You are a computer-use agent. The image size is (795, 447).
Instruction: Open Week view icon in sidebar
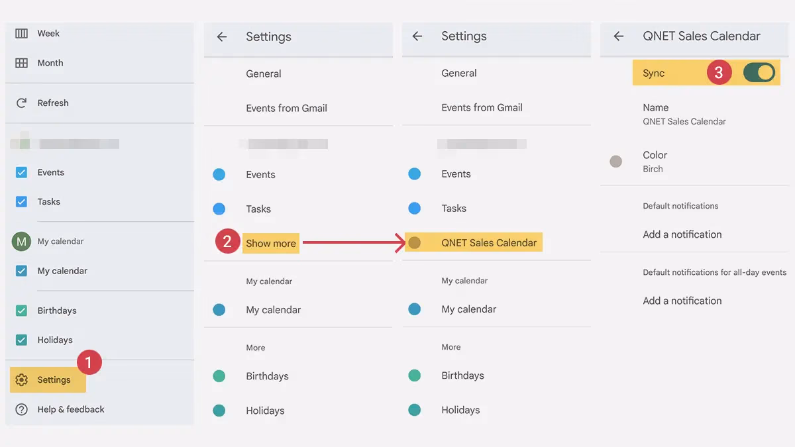[22, 33]
